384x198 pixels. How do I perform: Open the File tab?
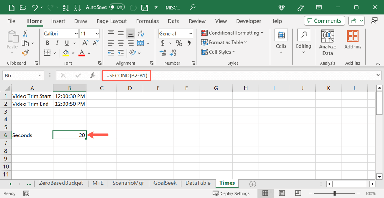[11, 21]
